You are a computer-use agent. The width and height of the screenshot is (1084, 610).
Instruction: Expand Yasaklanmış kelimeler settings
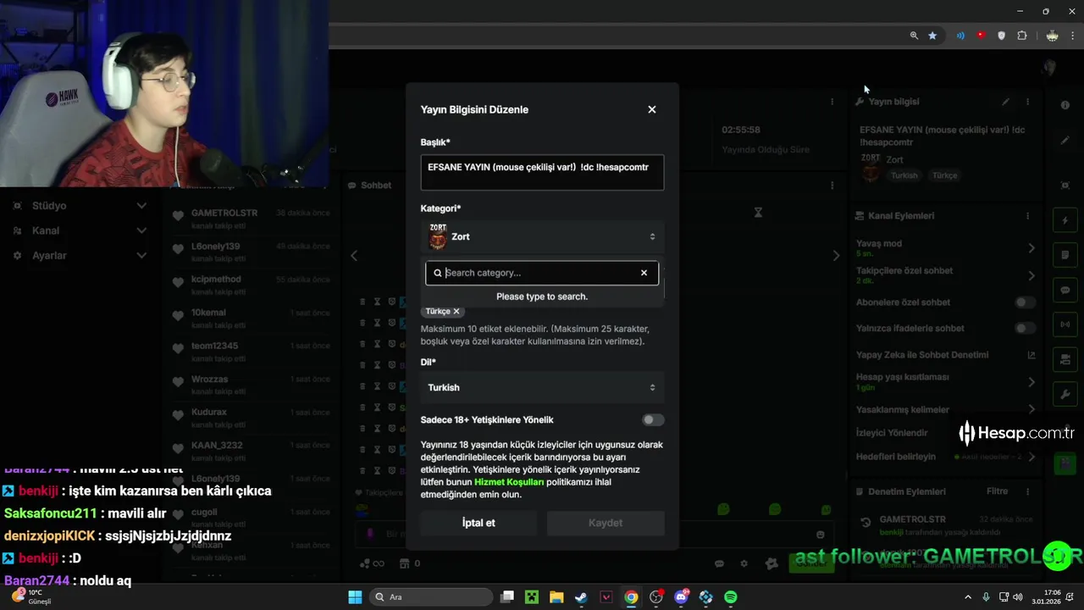point(1031,410)
